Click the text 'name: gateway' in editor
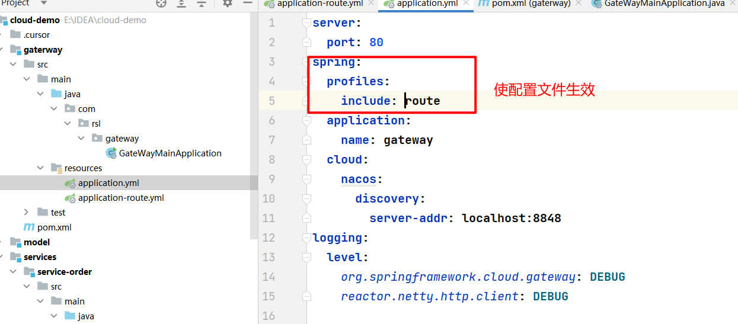Viewport: 738px width, 324px height. (x=387, y=140)
